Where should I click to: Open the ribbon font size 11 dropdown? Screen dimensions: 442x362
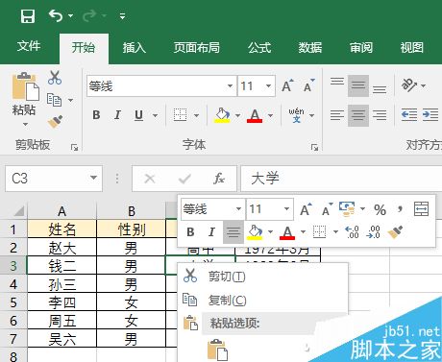pos(268,86)
